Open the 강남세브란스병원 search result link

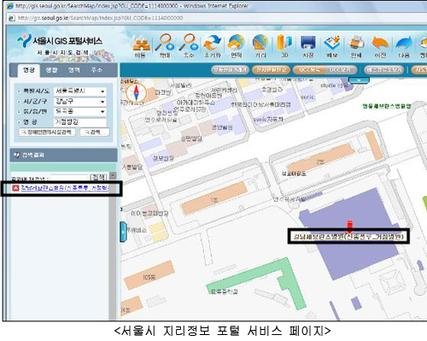click(65, 188)
